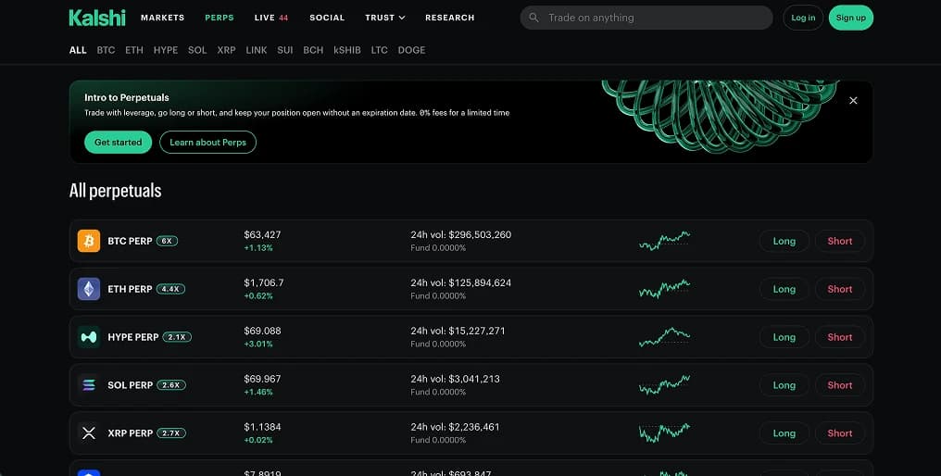Go Short on BTC PERP
The height and width of the screenshot is (476, 941).
click(x=839, y=241)
